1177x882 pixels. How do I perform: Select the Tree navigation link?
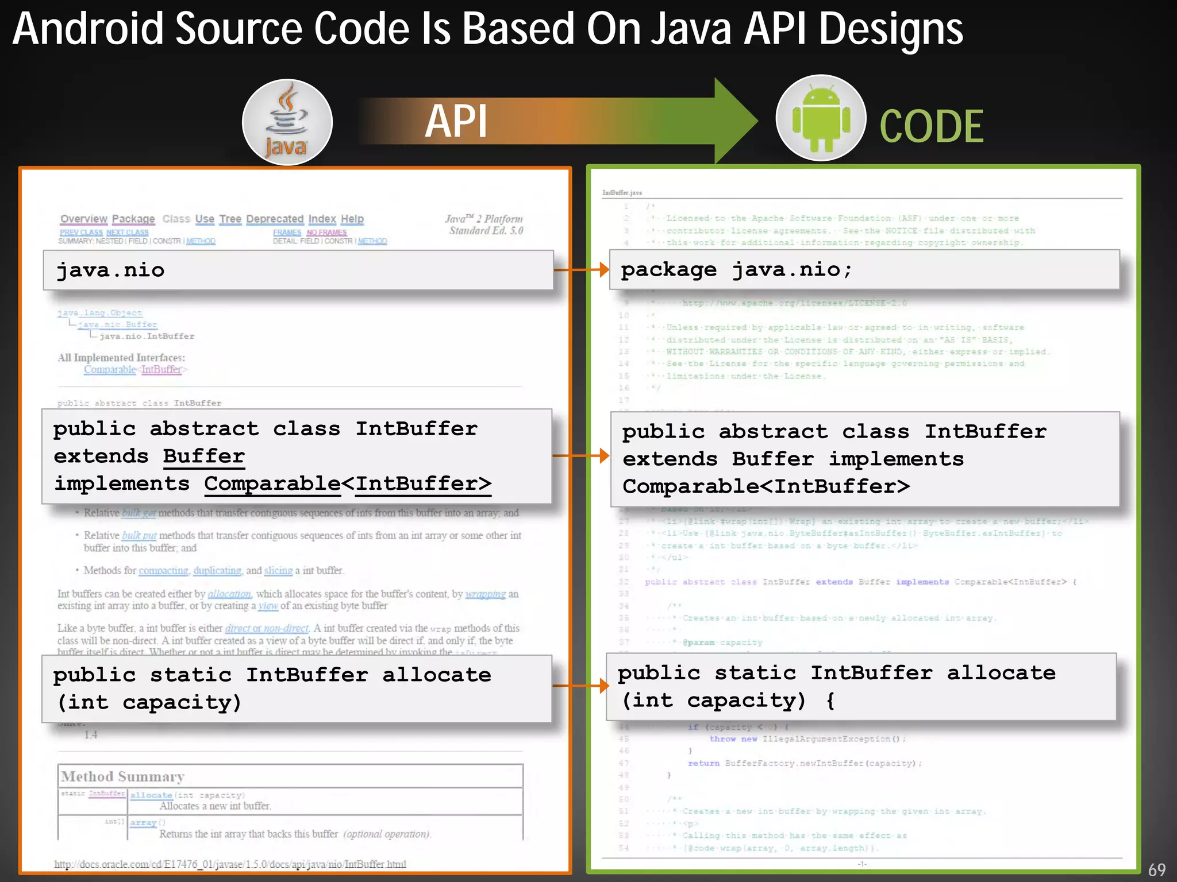230,219
